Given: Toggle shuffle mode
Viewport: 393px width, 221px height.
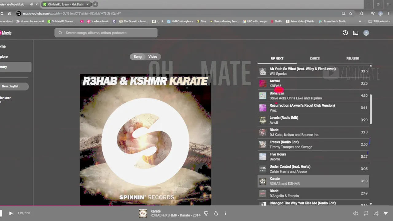Looking at the screenshot, I should [x=376, y=213].
